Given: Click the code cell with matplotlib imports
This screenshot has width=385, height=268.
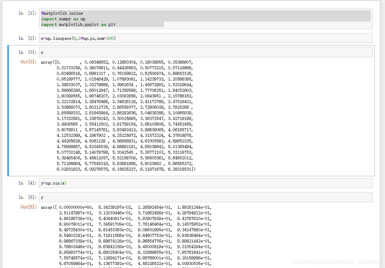Looking at the screenshot, I should pyautogui.click(x=206, y=19).
